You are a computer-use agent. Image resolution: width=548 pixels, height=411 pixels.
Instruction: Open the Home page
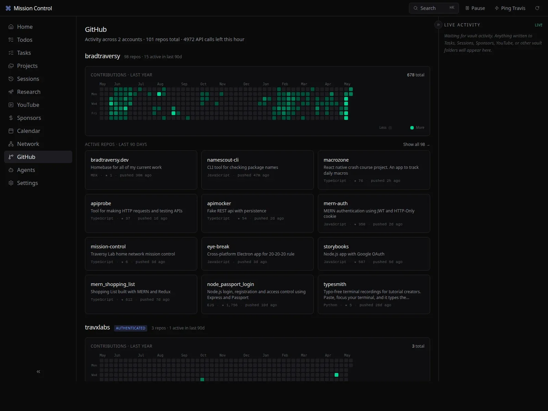tap(38, 27)
